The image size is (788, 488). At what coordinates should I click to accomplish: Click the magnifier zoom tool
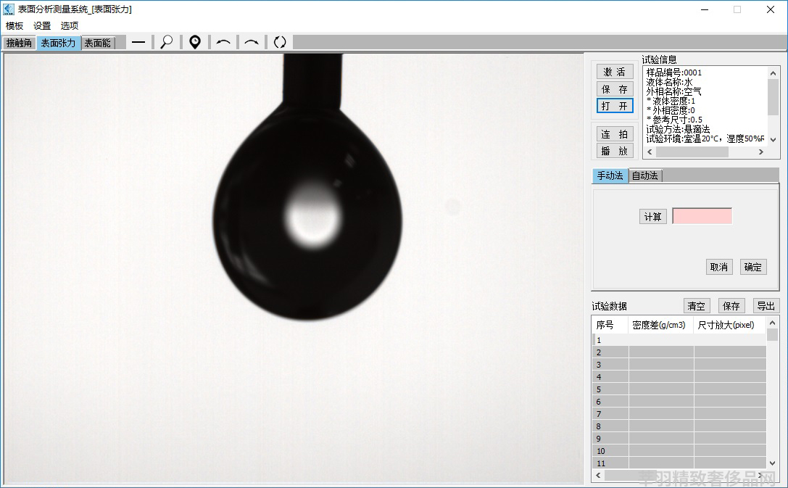[x=166, y=42]
